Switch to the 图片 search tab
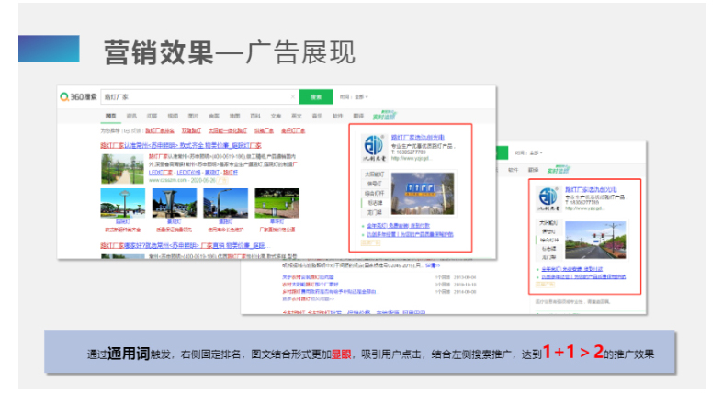The width and height of the screenshot is (723, 393). pos(193,116)
